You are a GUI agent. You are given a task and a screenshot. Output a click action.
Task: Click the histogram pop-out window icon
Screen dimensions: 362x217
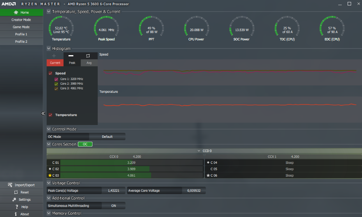pos(88,56)
